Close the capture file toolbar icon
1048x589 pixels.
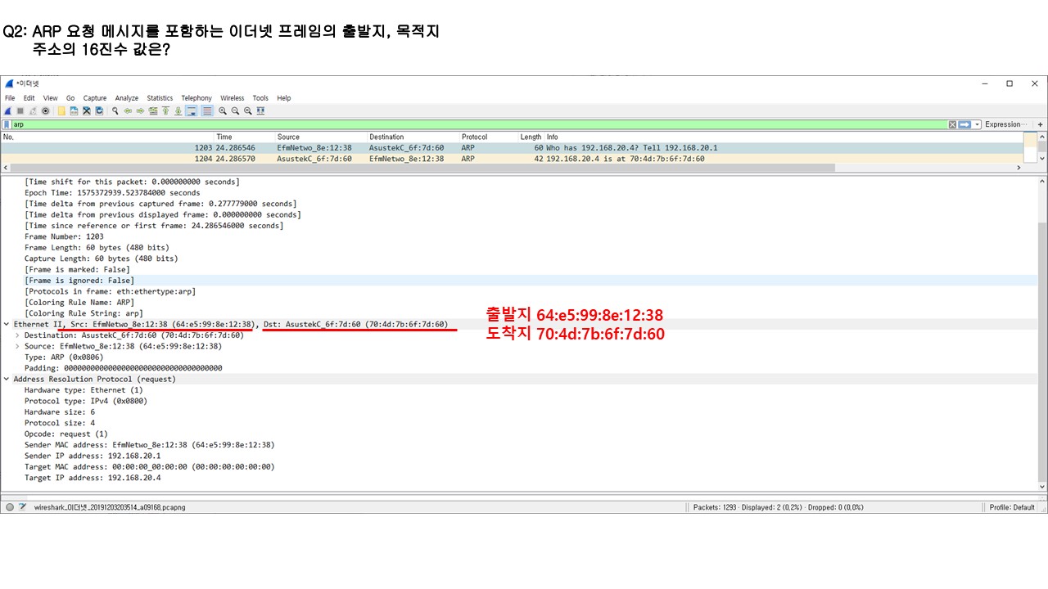click(x=87, y=110)
